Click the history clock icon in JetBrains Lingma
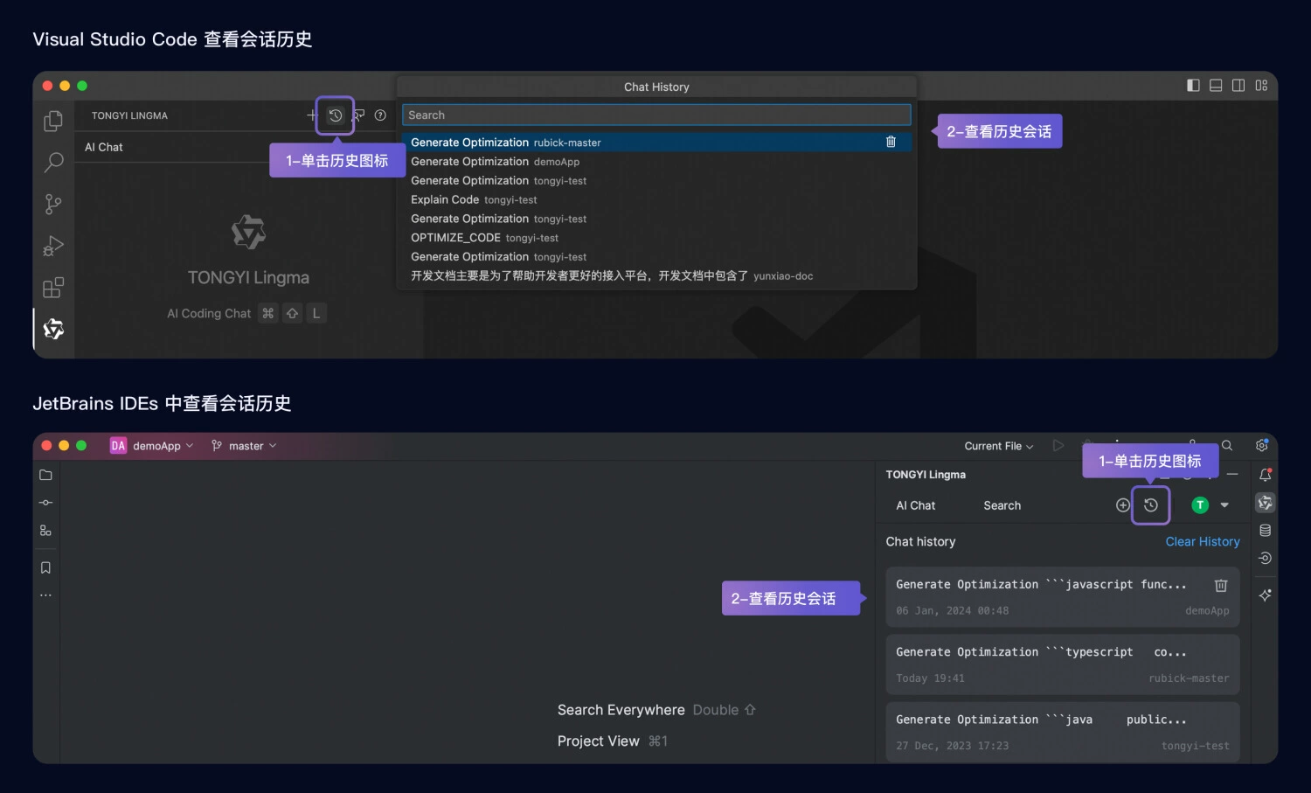The image size is (1311, 793). coord(1151,505)
